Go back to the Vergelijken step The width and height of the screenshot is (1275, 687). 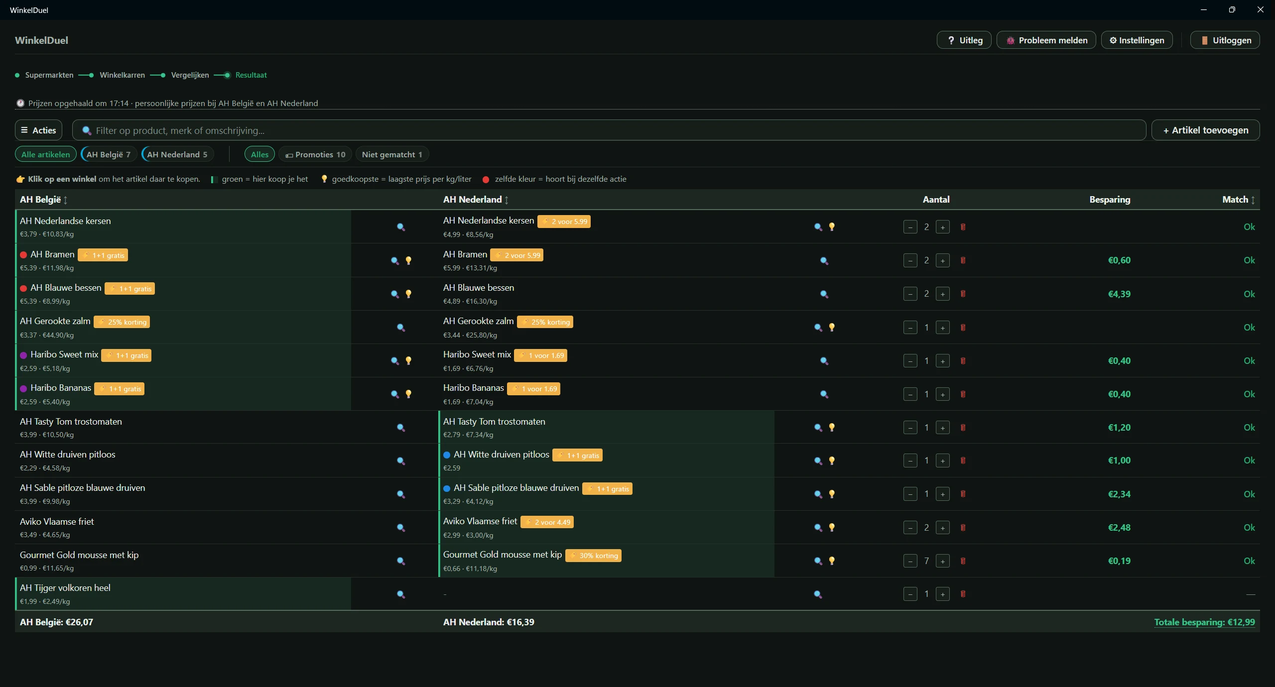190,75
